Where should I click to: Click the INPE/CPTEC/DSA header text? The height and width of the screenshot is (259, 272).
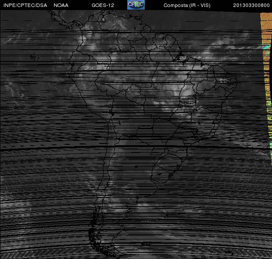[25, 5]
